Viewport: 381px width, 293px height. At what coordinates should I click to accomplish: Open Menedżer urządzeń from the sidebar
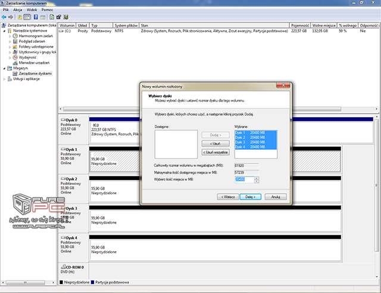35,62
